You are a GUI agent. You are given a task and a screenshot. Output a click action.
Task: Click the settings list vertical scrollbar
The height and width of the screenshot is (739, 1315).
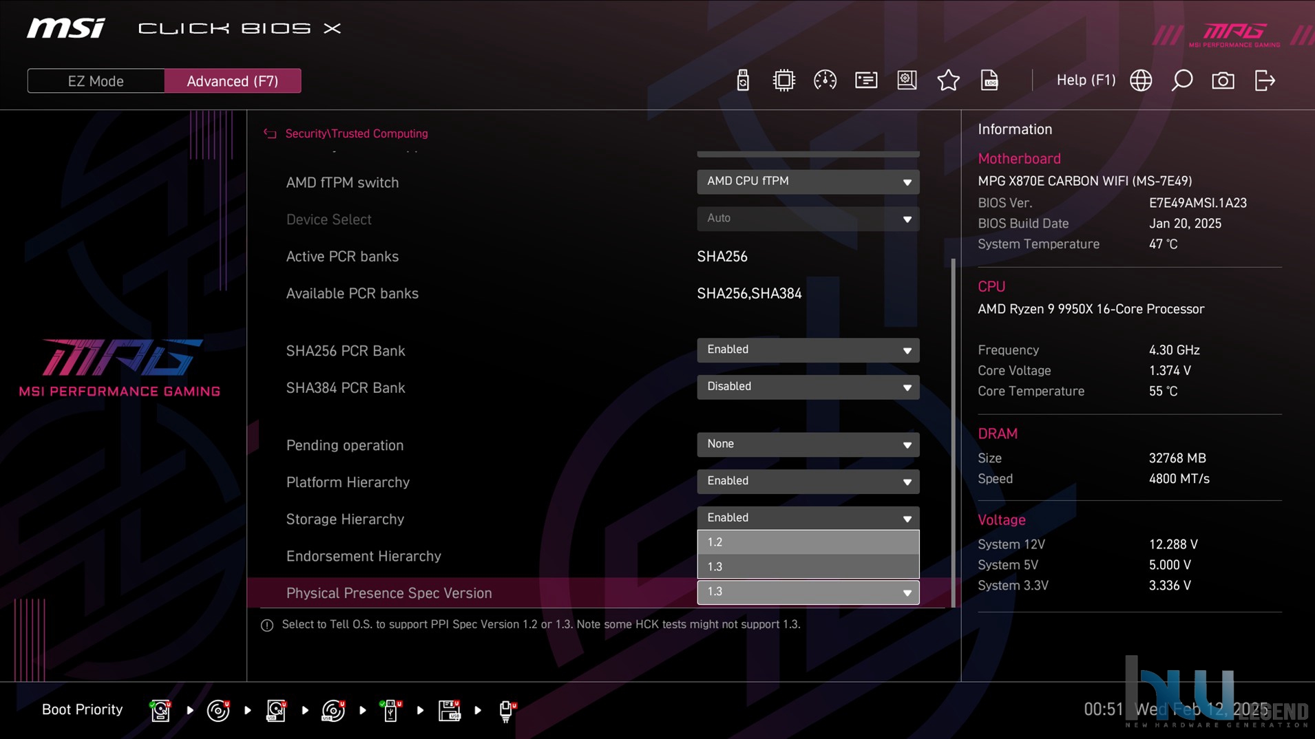point(954,433)
